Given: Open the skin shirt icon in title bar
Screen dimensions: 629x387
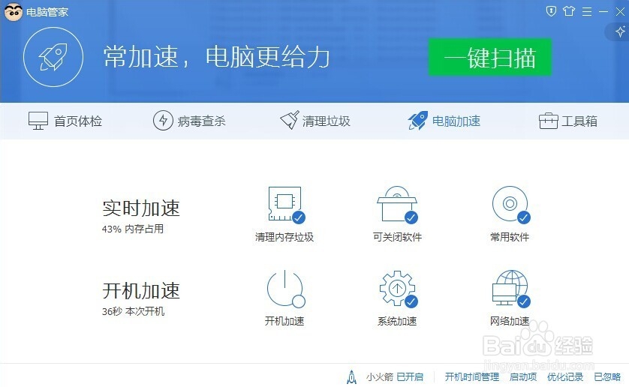Looking at the screenshot, I should click(x=569, y=11).
